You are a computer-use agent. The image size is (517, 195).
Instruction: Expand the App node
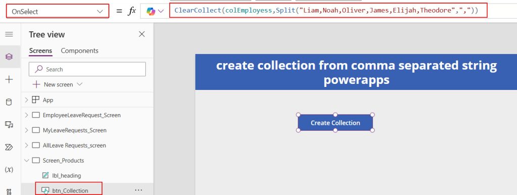[26, 100]
